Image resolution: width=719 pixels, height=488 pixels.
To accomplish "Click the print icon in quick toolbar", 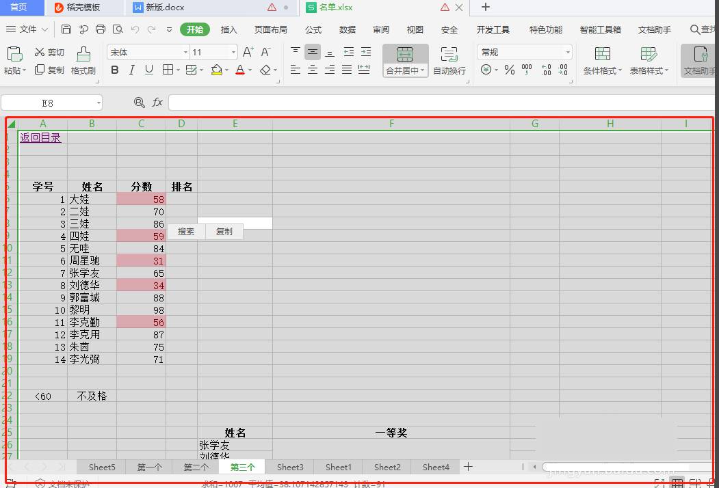I will tap(101, 29).
